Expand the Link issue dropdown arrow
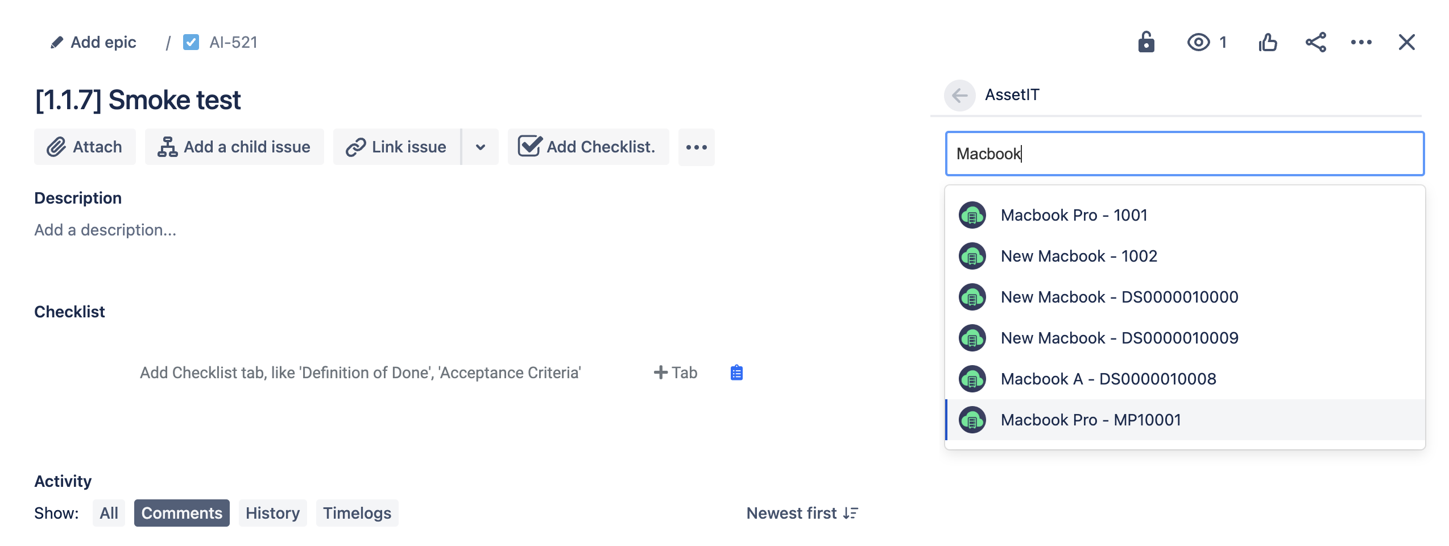 (481, 147)
